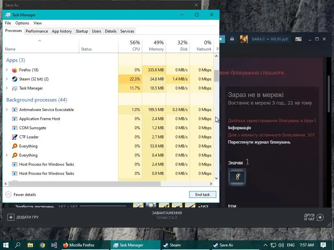The image size is (334, 250).
Task: Open File Explorer from taskbar
Action: (x=30, y=245)
